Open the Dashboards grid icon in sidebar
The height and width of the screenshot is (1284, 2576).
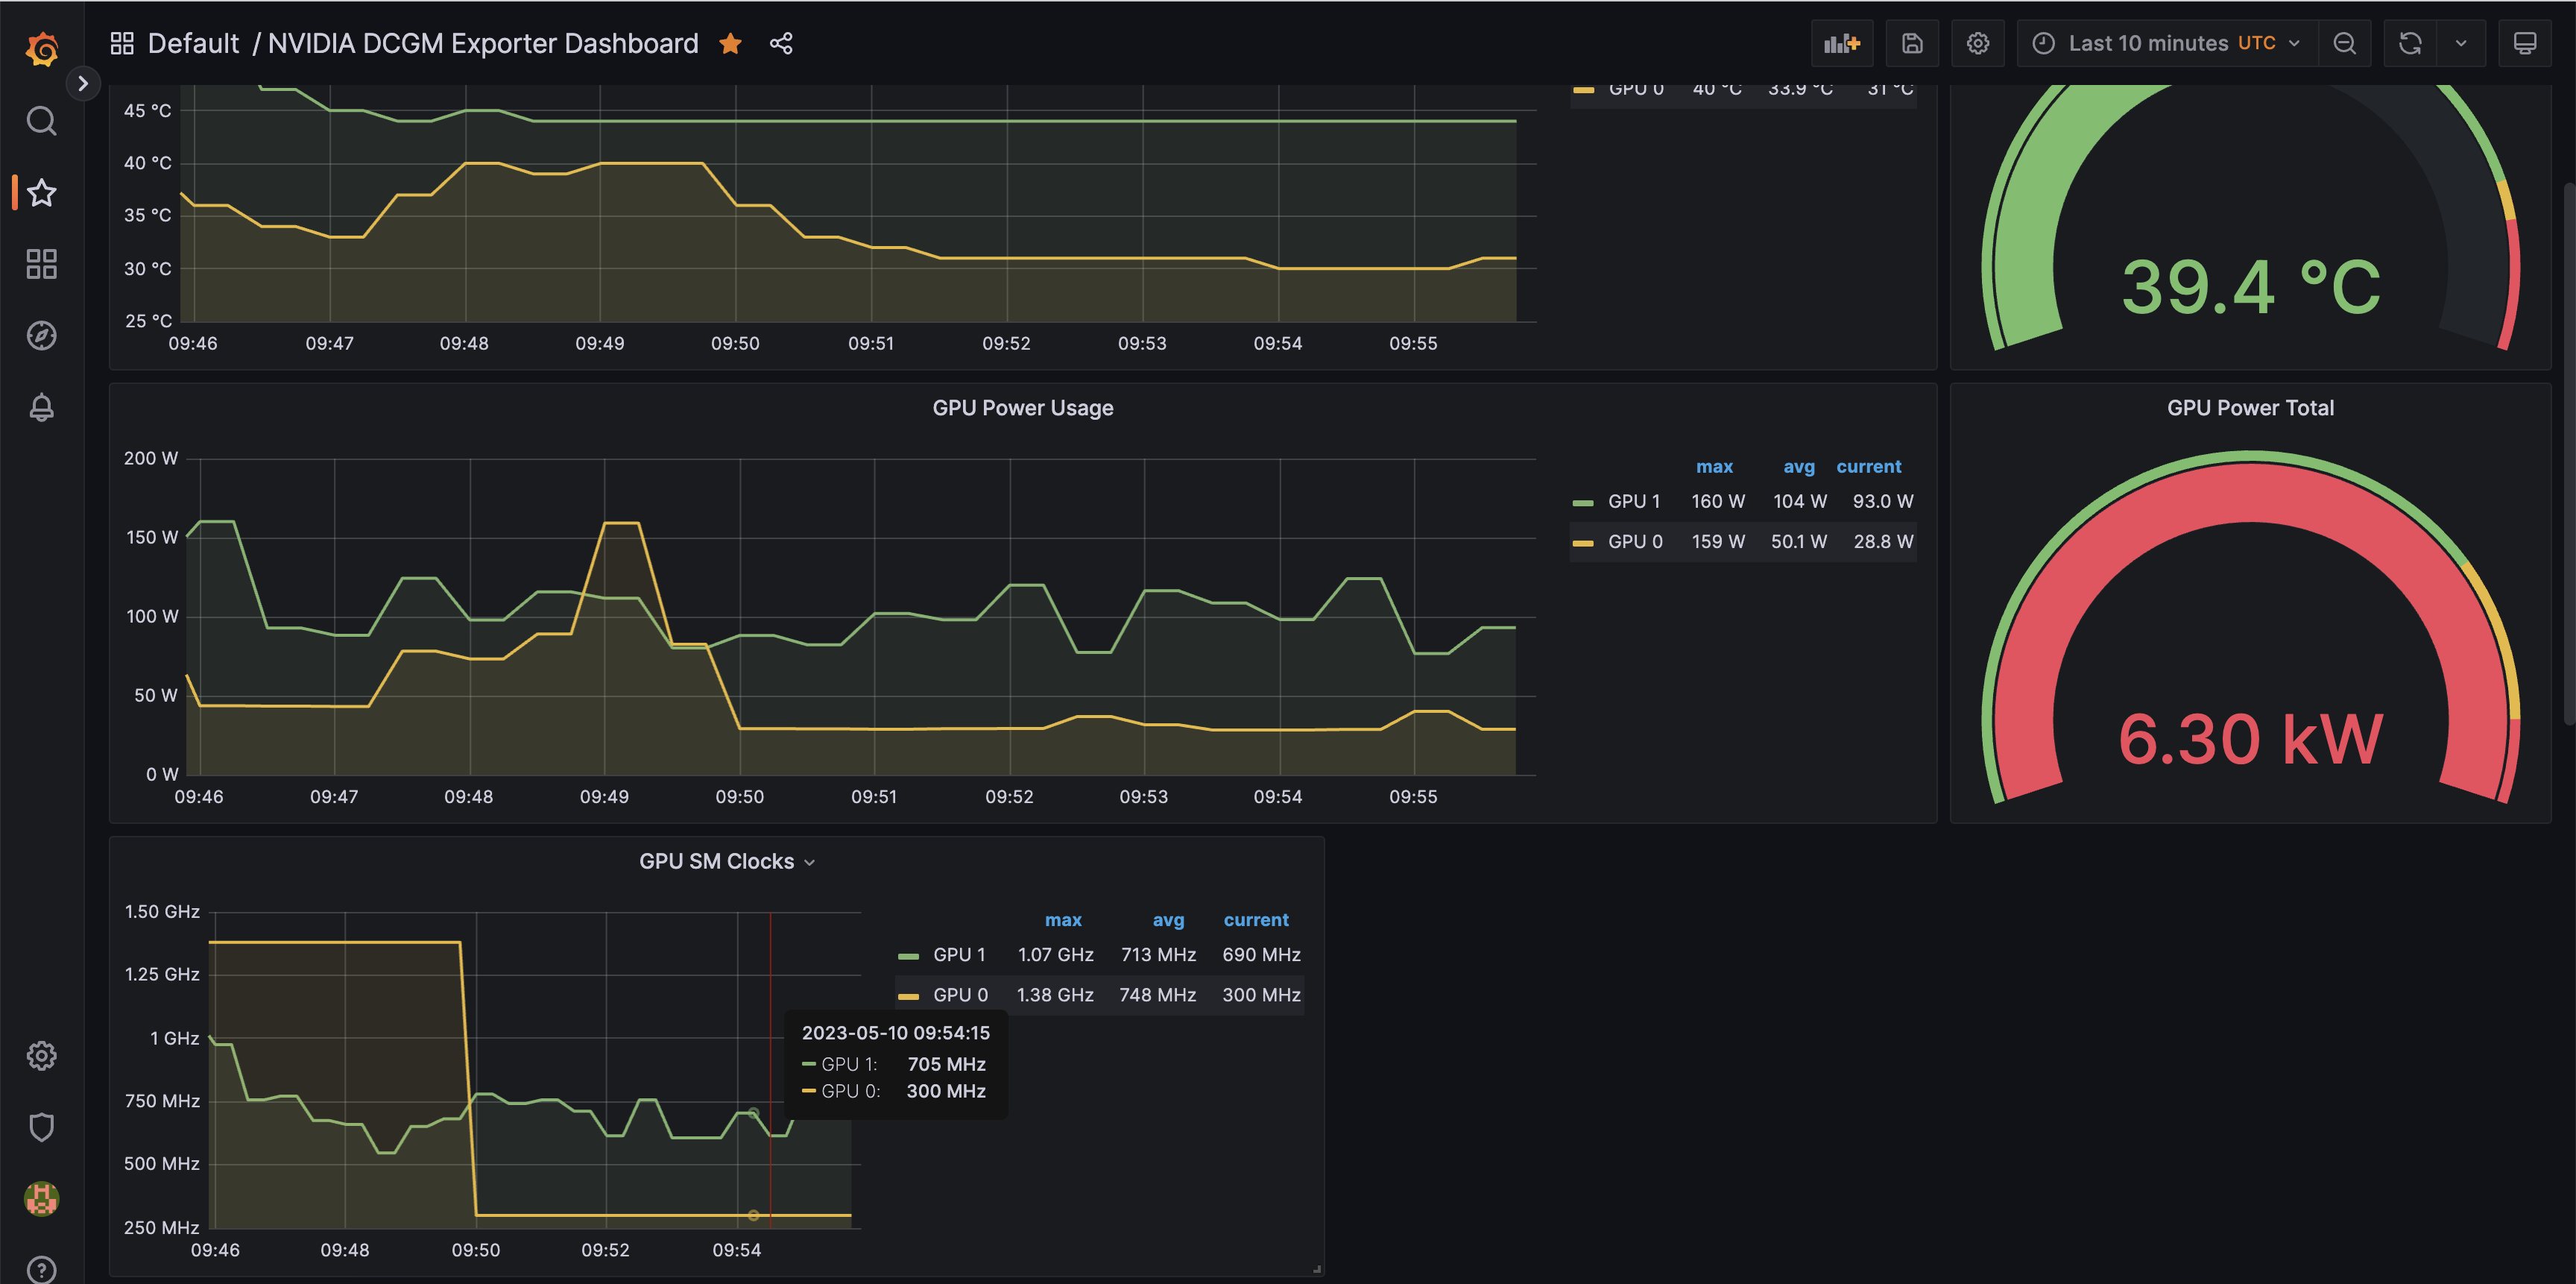41,264
